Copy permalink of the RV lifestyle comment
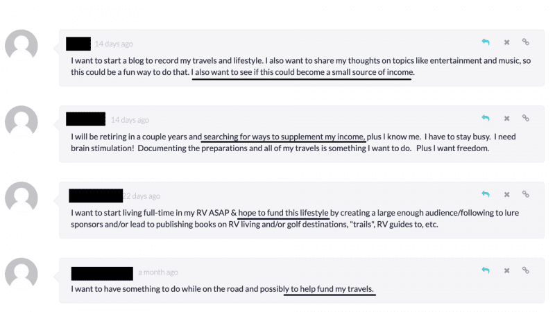555x312 pixels. (526, 195)
